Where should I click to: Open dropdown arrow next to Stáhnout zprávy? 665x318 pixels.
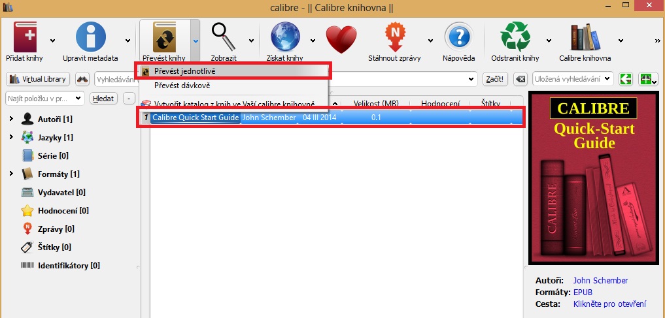click(430, 40)
